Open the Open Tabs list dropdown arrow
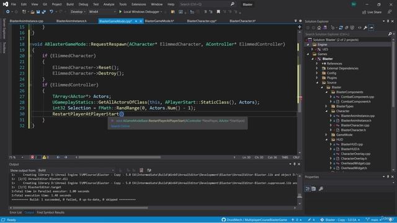Viewport: 397px width, 223px height. (295, 21)
